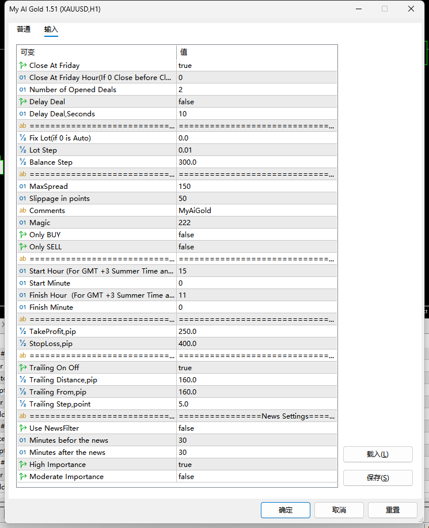The width and height of the screenshot is (429, 528).
Task: Click the integer icon beside Finish Minute
Action: point(22,307)
